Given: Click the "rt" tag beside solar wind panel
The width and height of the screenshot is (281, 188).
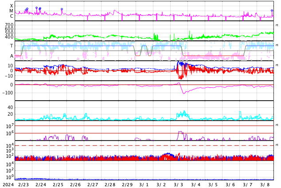Looking at the screenshot, I should click(277, 25).
